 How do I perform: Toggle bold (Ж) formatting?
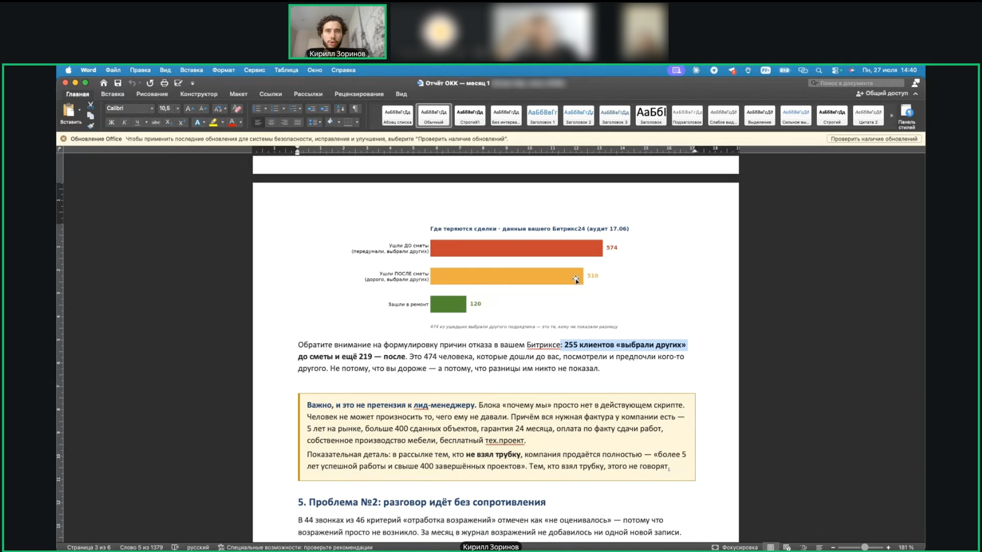pos(111,122)
